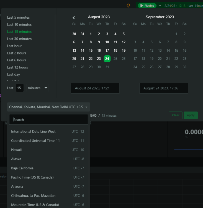Screen dimensions: 203x208
Task: Click the green Playing status button
Action: click(147, 6)
